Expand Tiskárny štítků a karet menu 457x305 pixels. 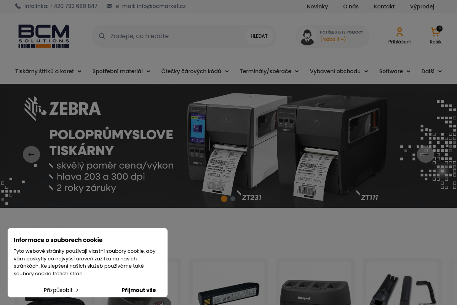[48, 71]
